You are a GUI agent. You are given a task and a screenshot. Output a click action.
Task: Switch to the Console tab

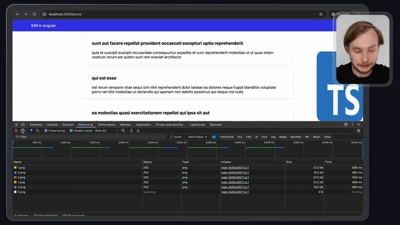pyautogui.click(x=52, y=124)
